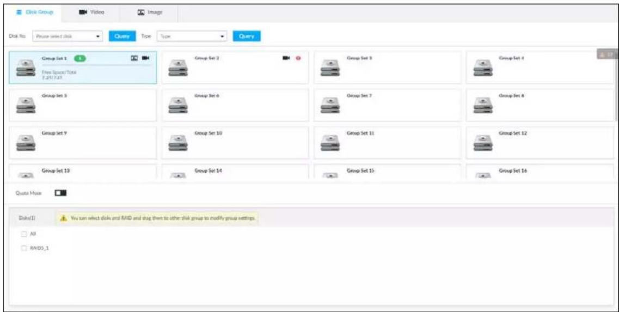Viewport: 619px width, 312px height.
Task: Click the drag-to-modify group settings hint text
Action: click(163, 218)
